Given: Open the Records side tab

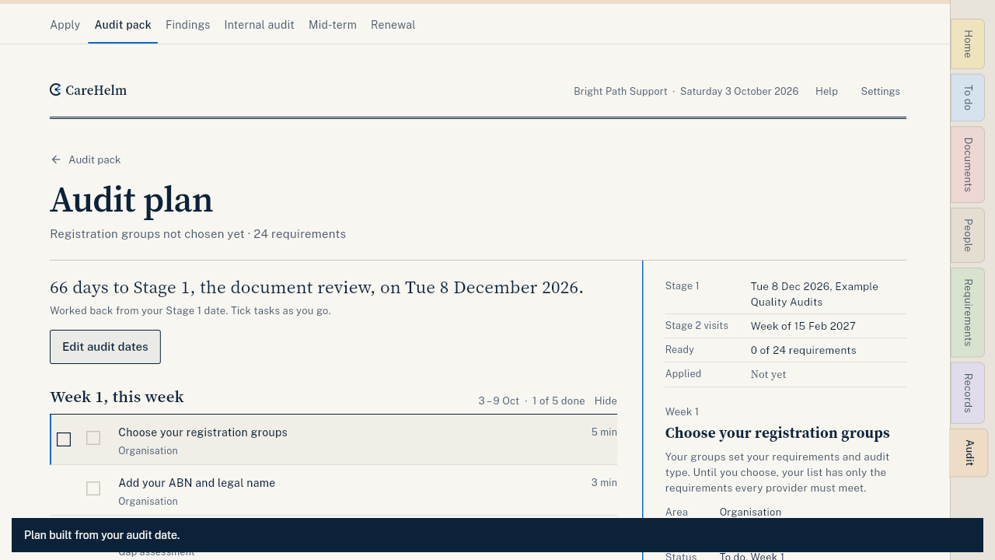Looking at the screenshot, I should click(968, 393).
